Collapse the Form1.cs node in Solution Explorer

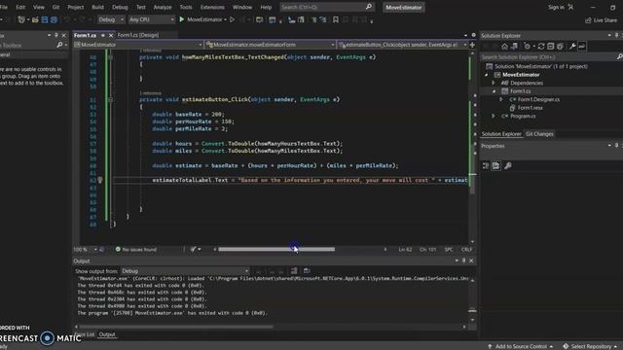coord(494,91)
